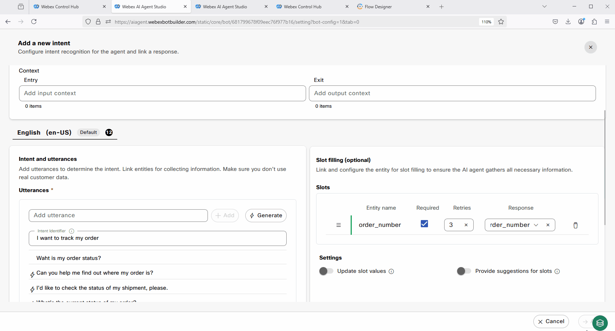Delete the order_number slot with trash icon
The height and width of the screenshot is (331, 615).
click(575, 225)
